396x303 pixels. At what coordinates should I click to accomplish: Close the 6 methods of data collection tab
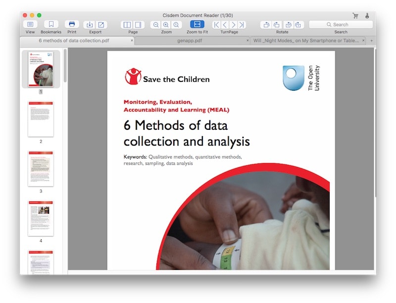pos(132,40)
